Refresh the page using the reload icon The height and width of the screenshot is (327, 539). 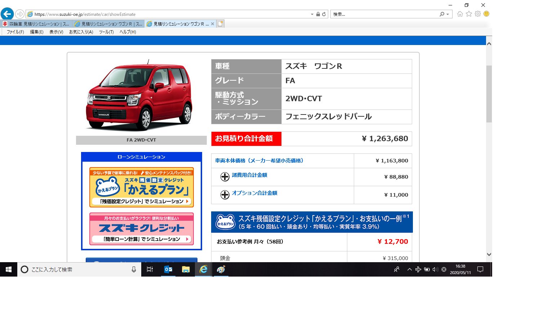point(324,14)
